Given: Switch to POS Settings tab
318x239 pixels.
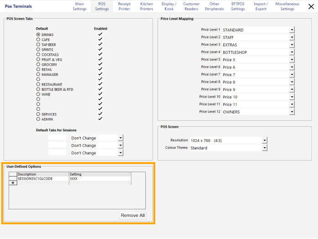Looking at the screenshot, I should [102, 6].
